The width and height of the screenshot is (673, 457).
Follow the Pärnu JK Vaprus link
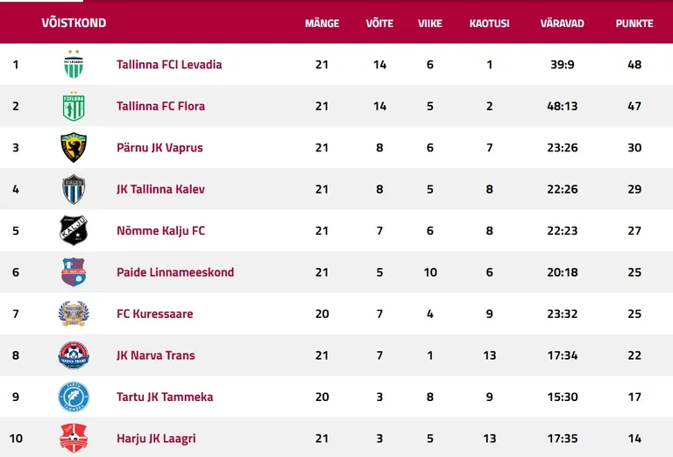click(x=159, y=147)
